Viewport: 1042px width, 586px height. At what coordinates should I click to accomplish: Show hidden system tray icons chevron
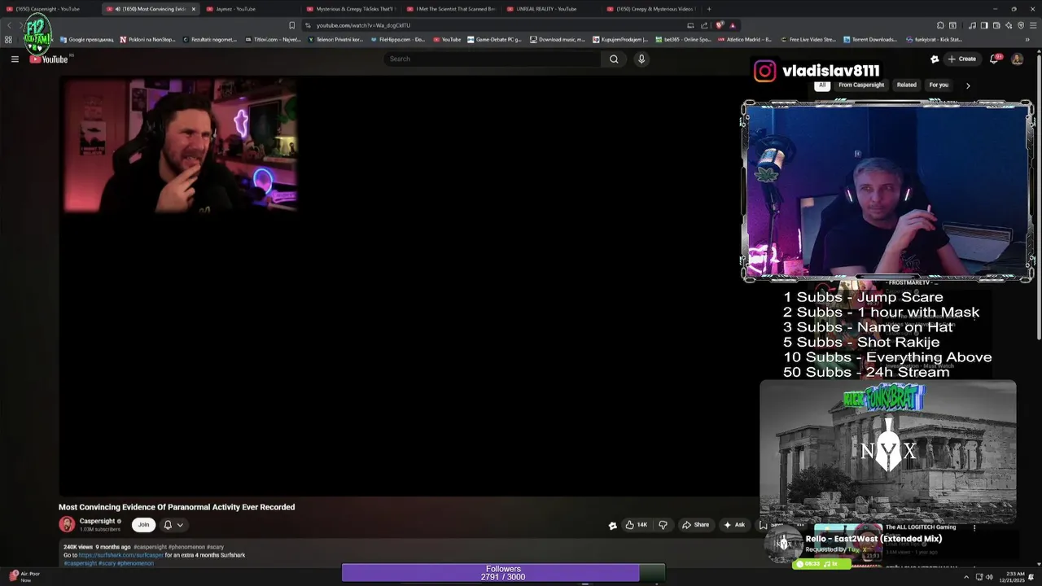click(966, 577)
